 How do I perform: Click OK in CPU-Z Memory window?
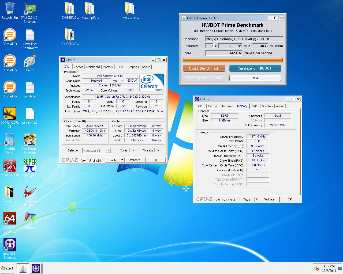(290, 199)
